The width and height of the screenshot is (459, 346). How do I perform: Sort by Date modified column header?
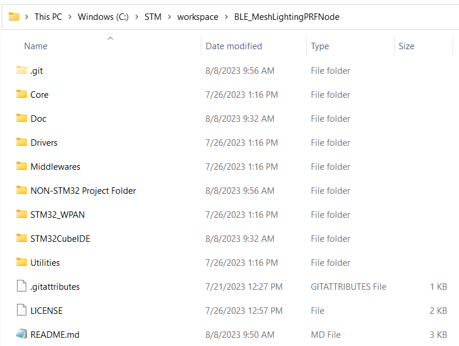234,46
